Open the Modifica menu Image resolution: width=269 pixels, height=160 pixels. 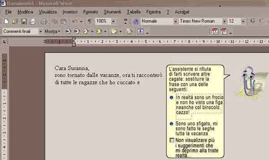[x=25, y=12]
